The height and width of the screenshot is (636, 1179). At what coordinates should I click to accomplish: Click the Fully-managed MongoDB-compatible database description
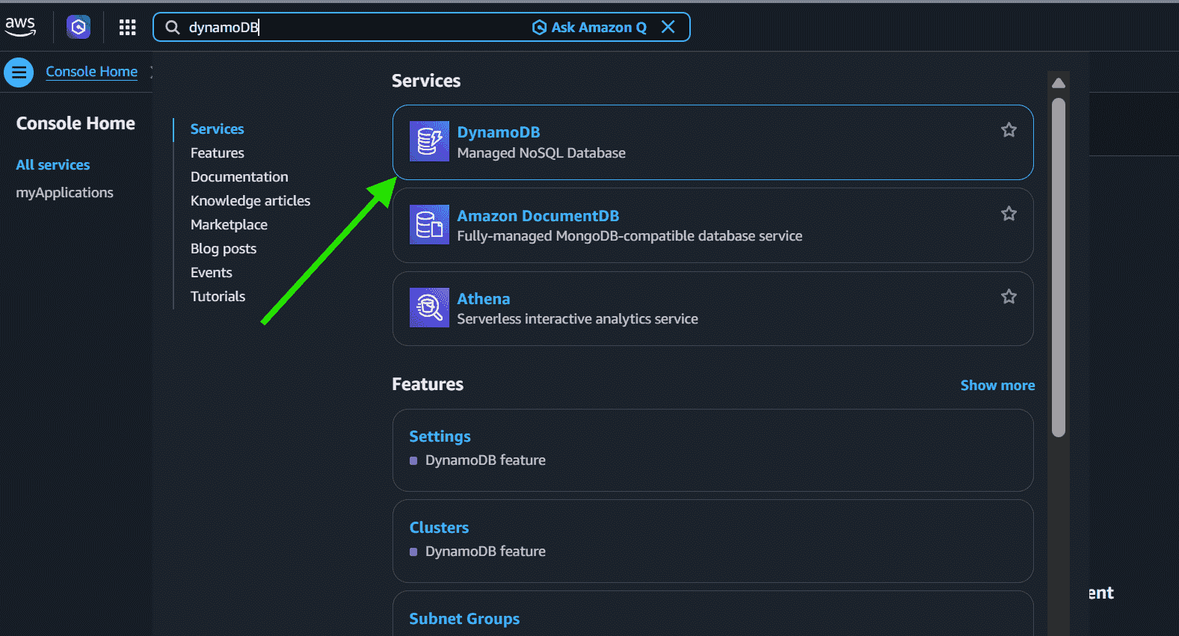click(x=629, y=236)
